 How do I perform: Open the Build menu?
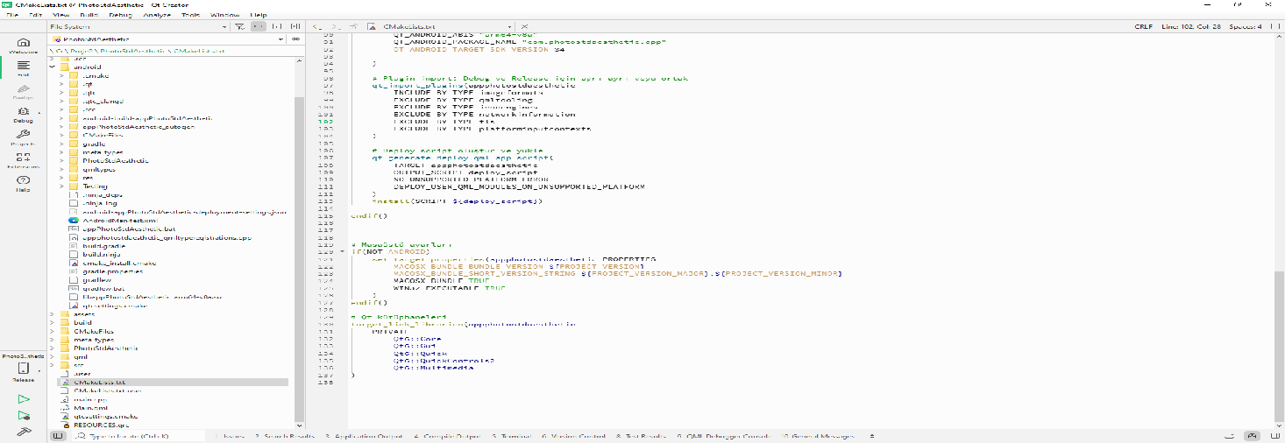tap(88, 16)
